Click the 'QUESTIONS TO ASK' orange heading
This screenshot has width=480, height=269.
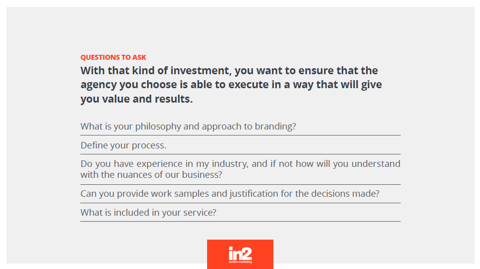113,57
